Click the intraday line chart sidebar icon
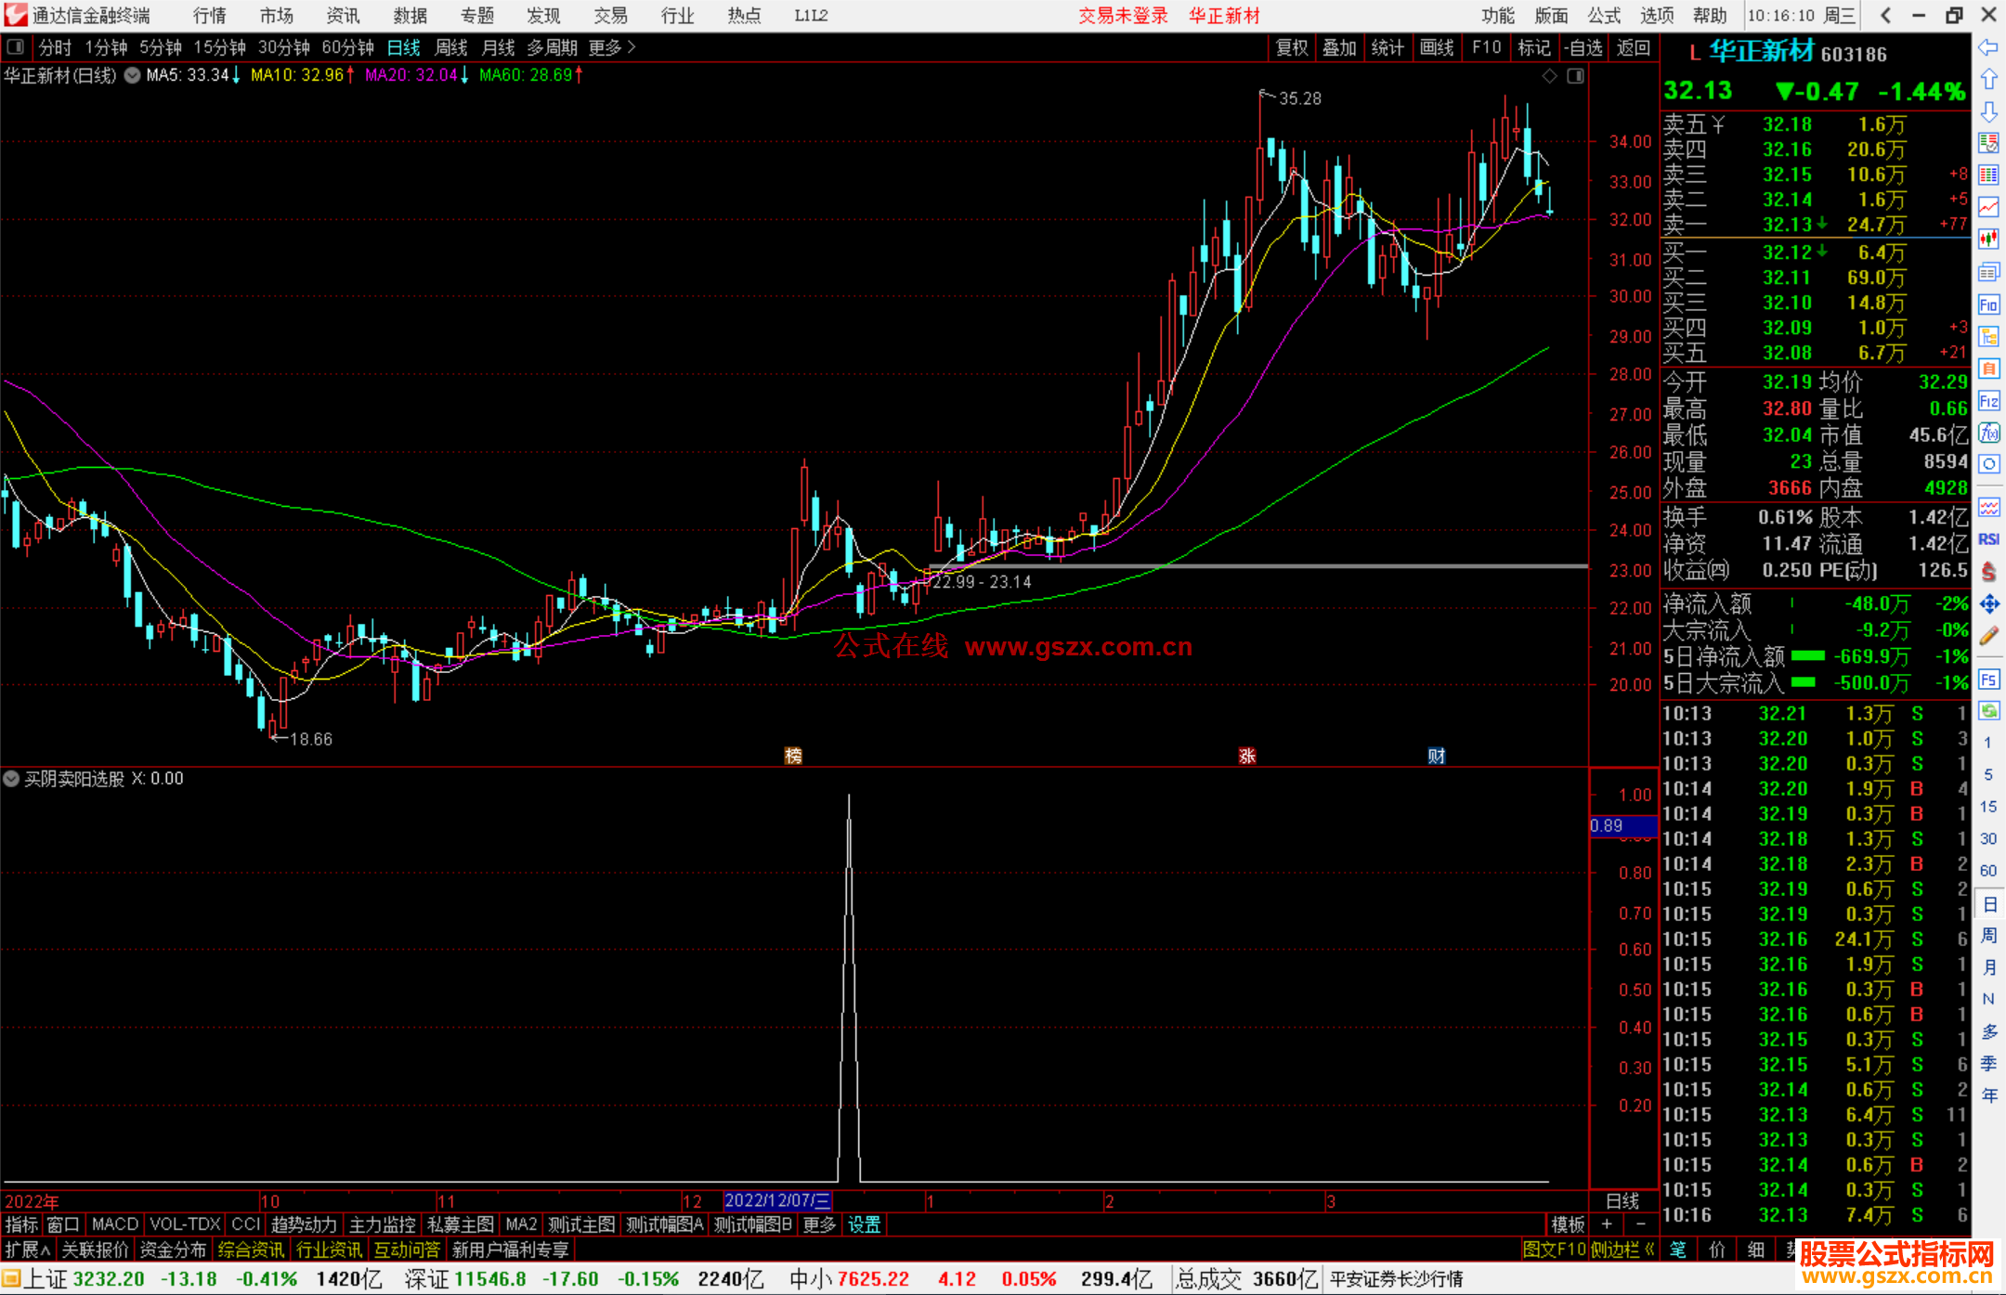Image resolution: width=2006 pixels, height=1295 pixels. coord(1988,206)
